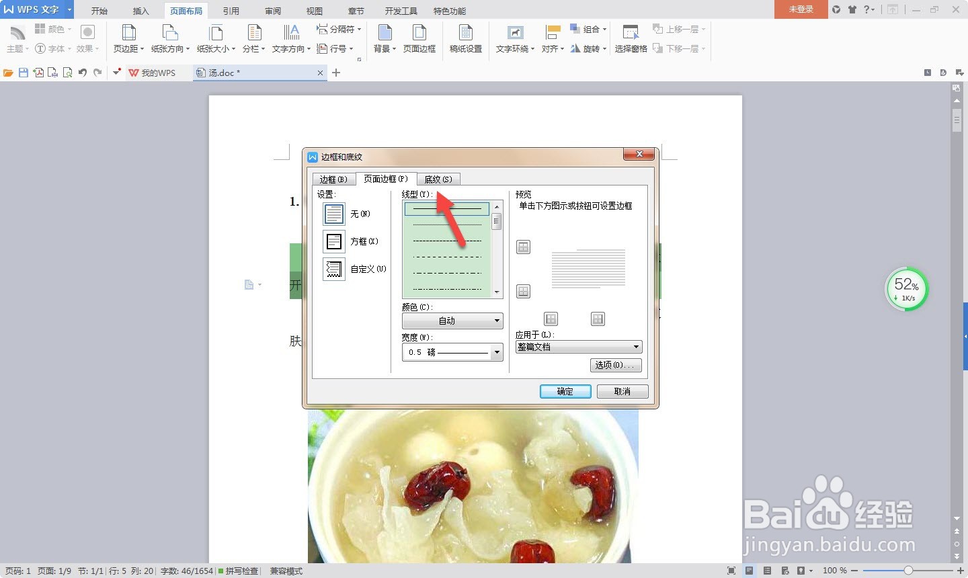Expand the 分隔符 breaks dropdown

(x=359, y=29)
